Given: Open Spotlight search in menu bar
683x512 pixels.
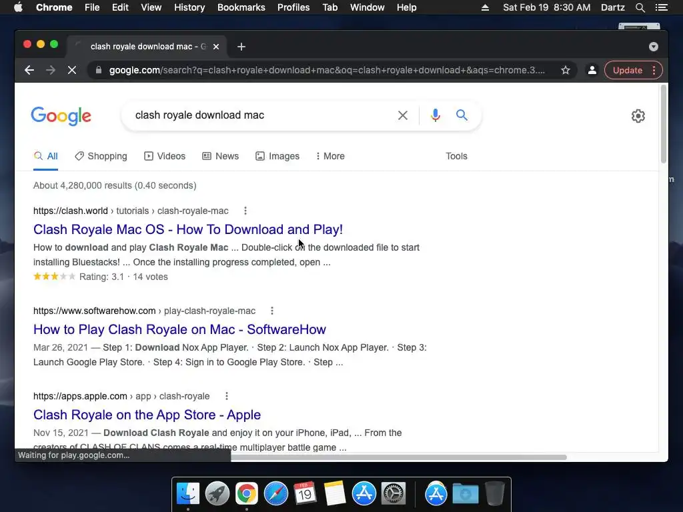Looking at the screenshot, I should [640, 7].
